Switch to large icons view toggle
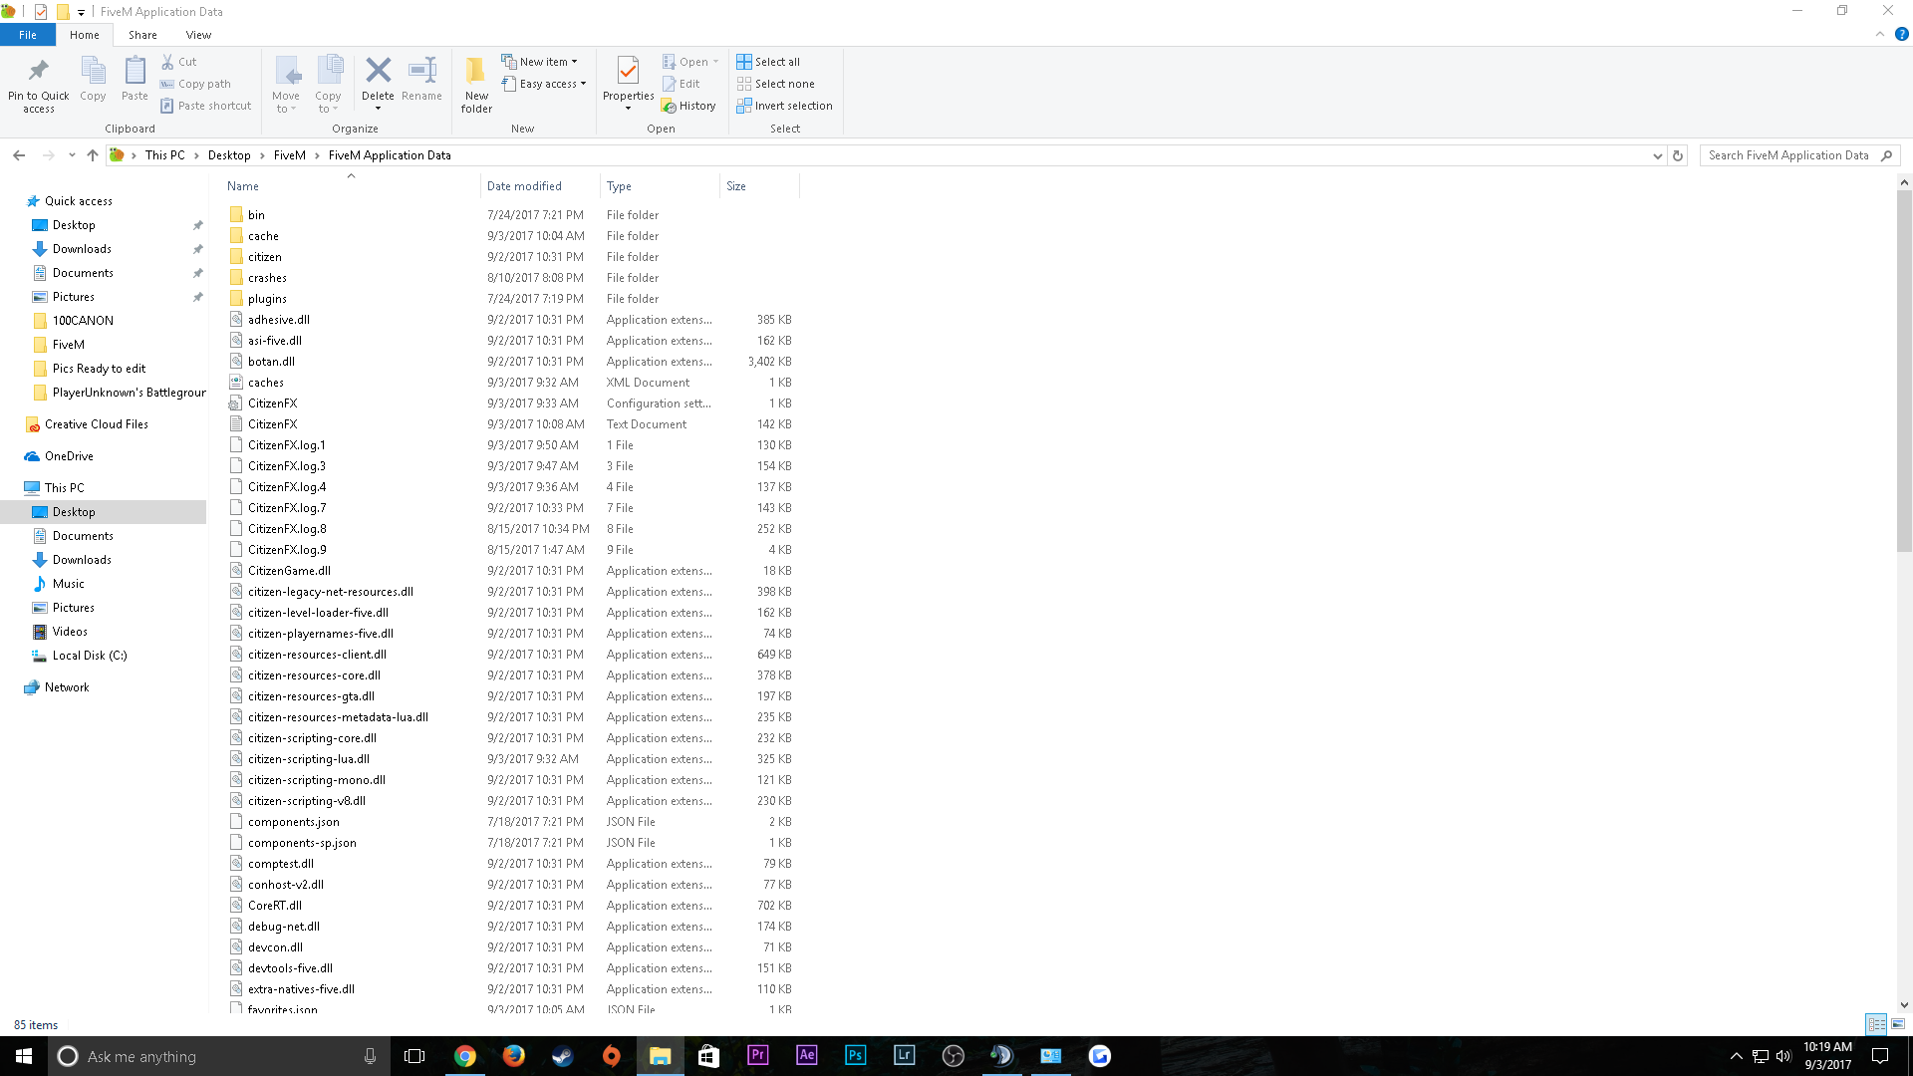This screenshot has height=1076, width=1913. pos(1898,1024)
